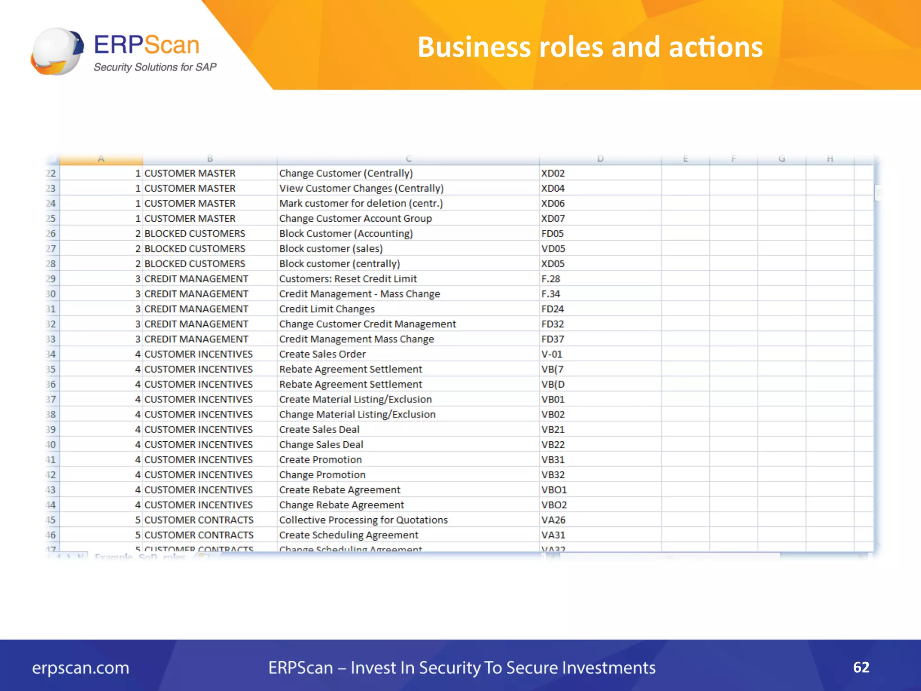
Task: Click 'Block customer (sales)' cell
Action: (x=408, y=248)
